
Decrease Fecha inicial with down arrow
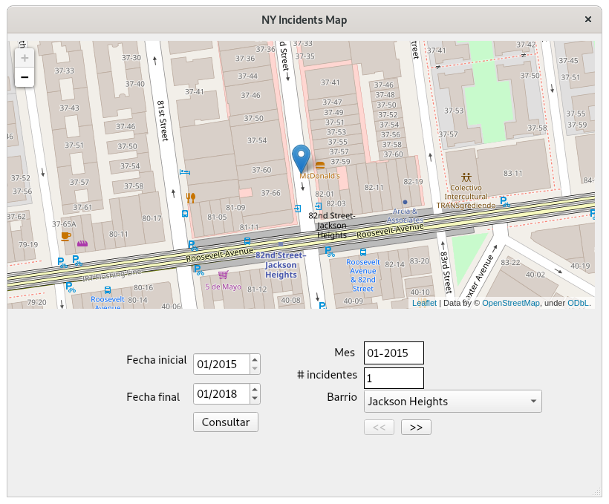pyautogui.click(x=255, y=369)
